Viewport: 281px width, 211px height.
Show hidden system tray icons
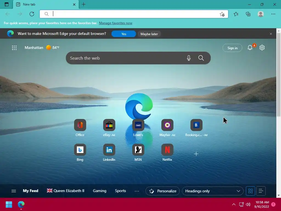[x=234, y=204]
